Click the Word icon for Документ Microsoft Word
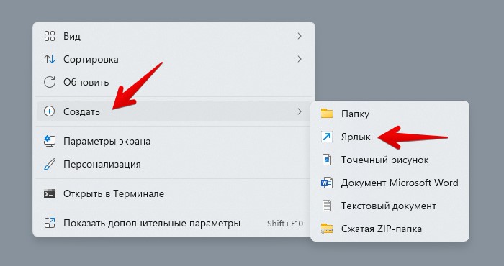The image size is (504, 266). point(327,183)
